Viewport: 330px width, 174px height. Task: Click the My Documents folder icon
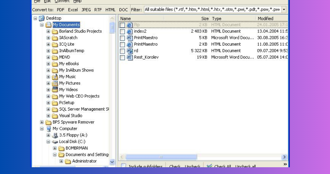coord(48,25)
